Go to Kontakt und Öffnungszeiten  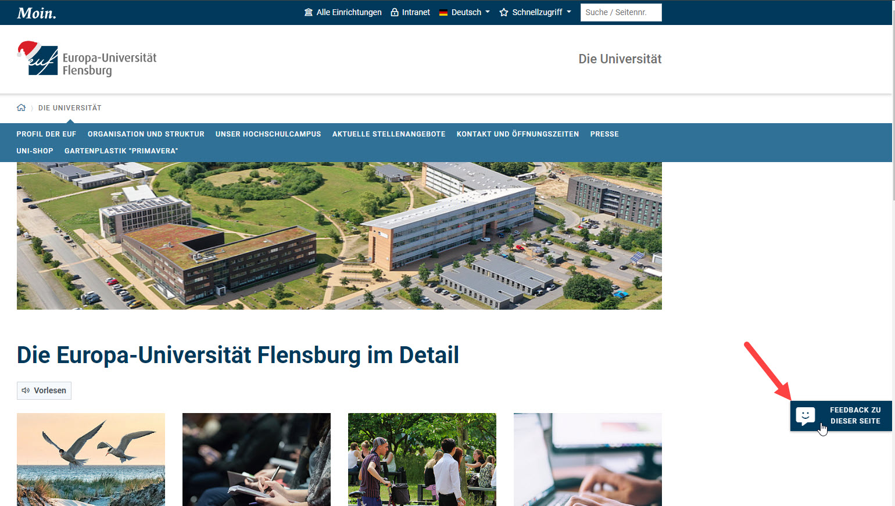(518, 134)
